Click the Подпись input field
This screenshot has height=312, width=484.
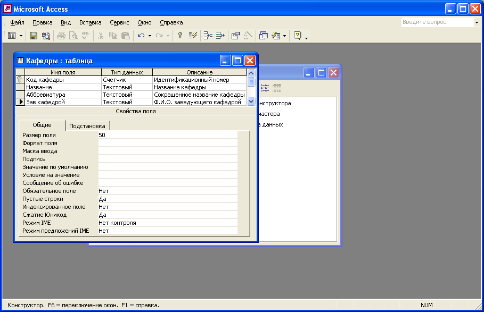[x=168, y=159]
